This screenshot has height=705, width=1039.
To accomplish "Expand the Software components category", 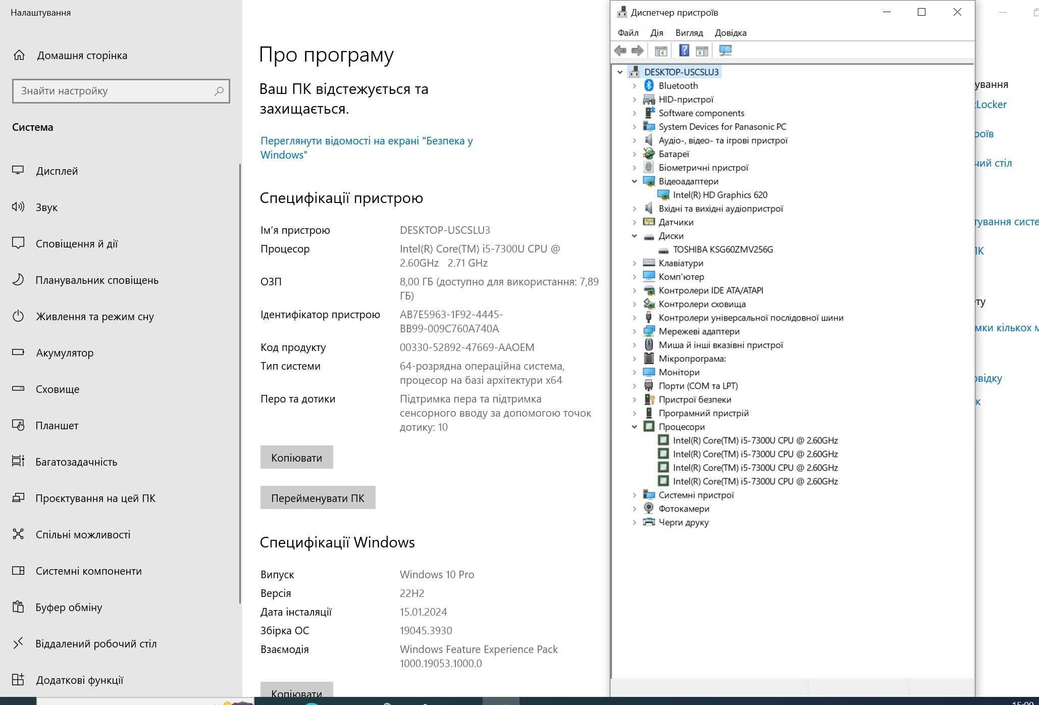I will click(635, 113).
